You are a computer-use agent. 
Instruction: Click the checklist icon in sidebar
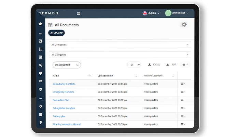pos(40,41)
